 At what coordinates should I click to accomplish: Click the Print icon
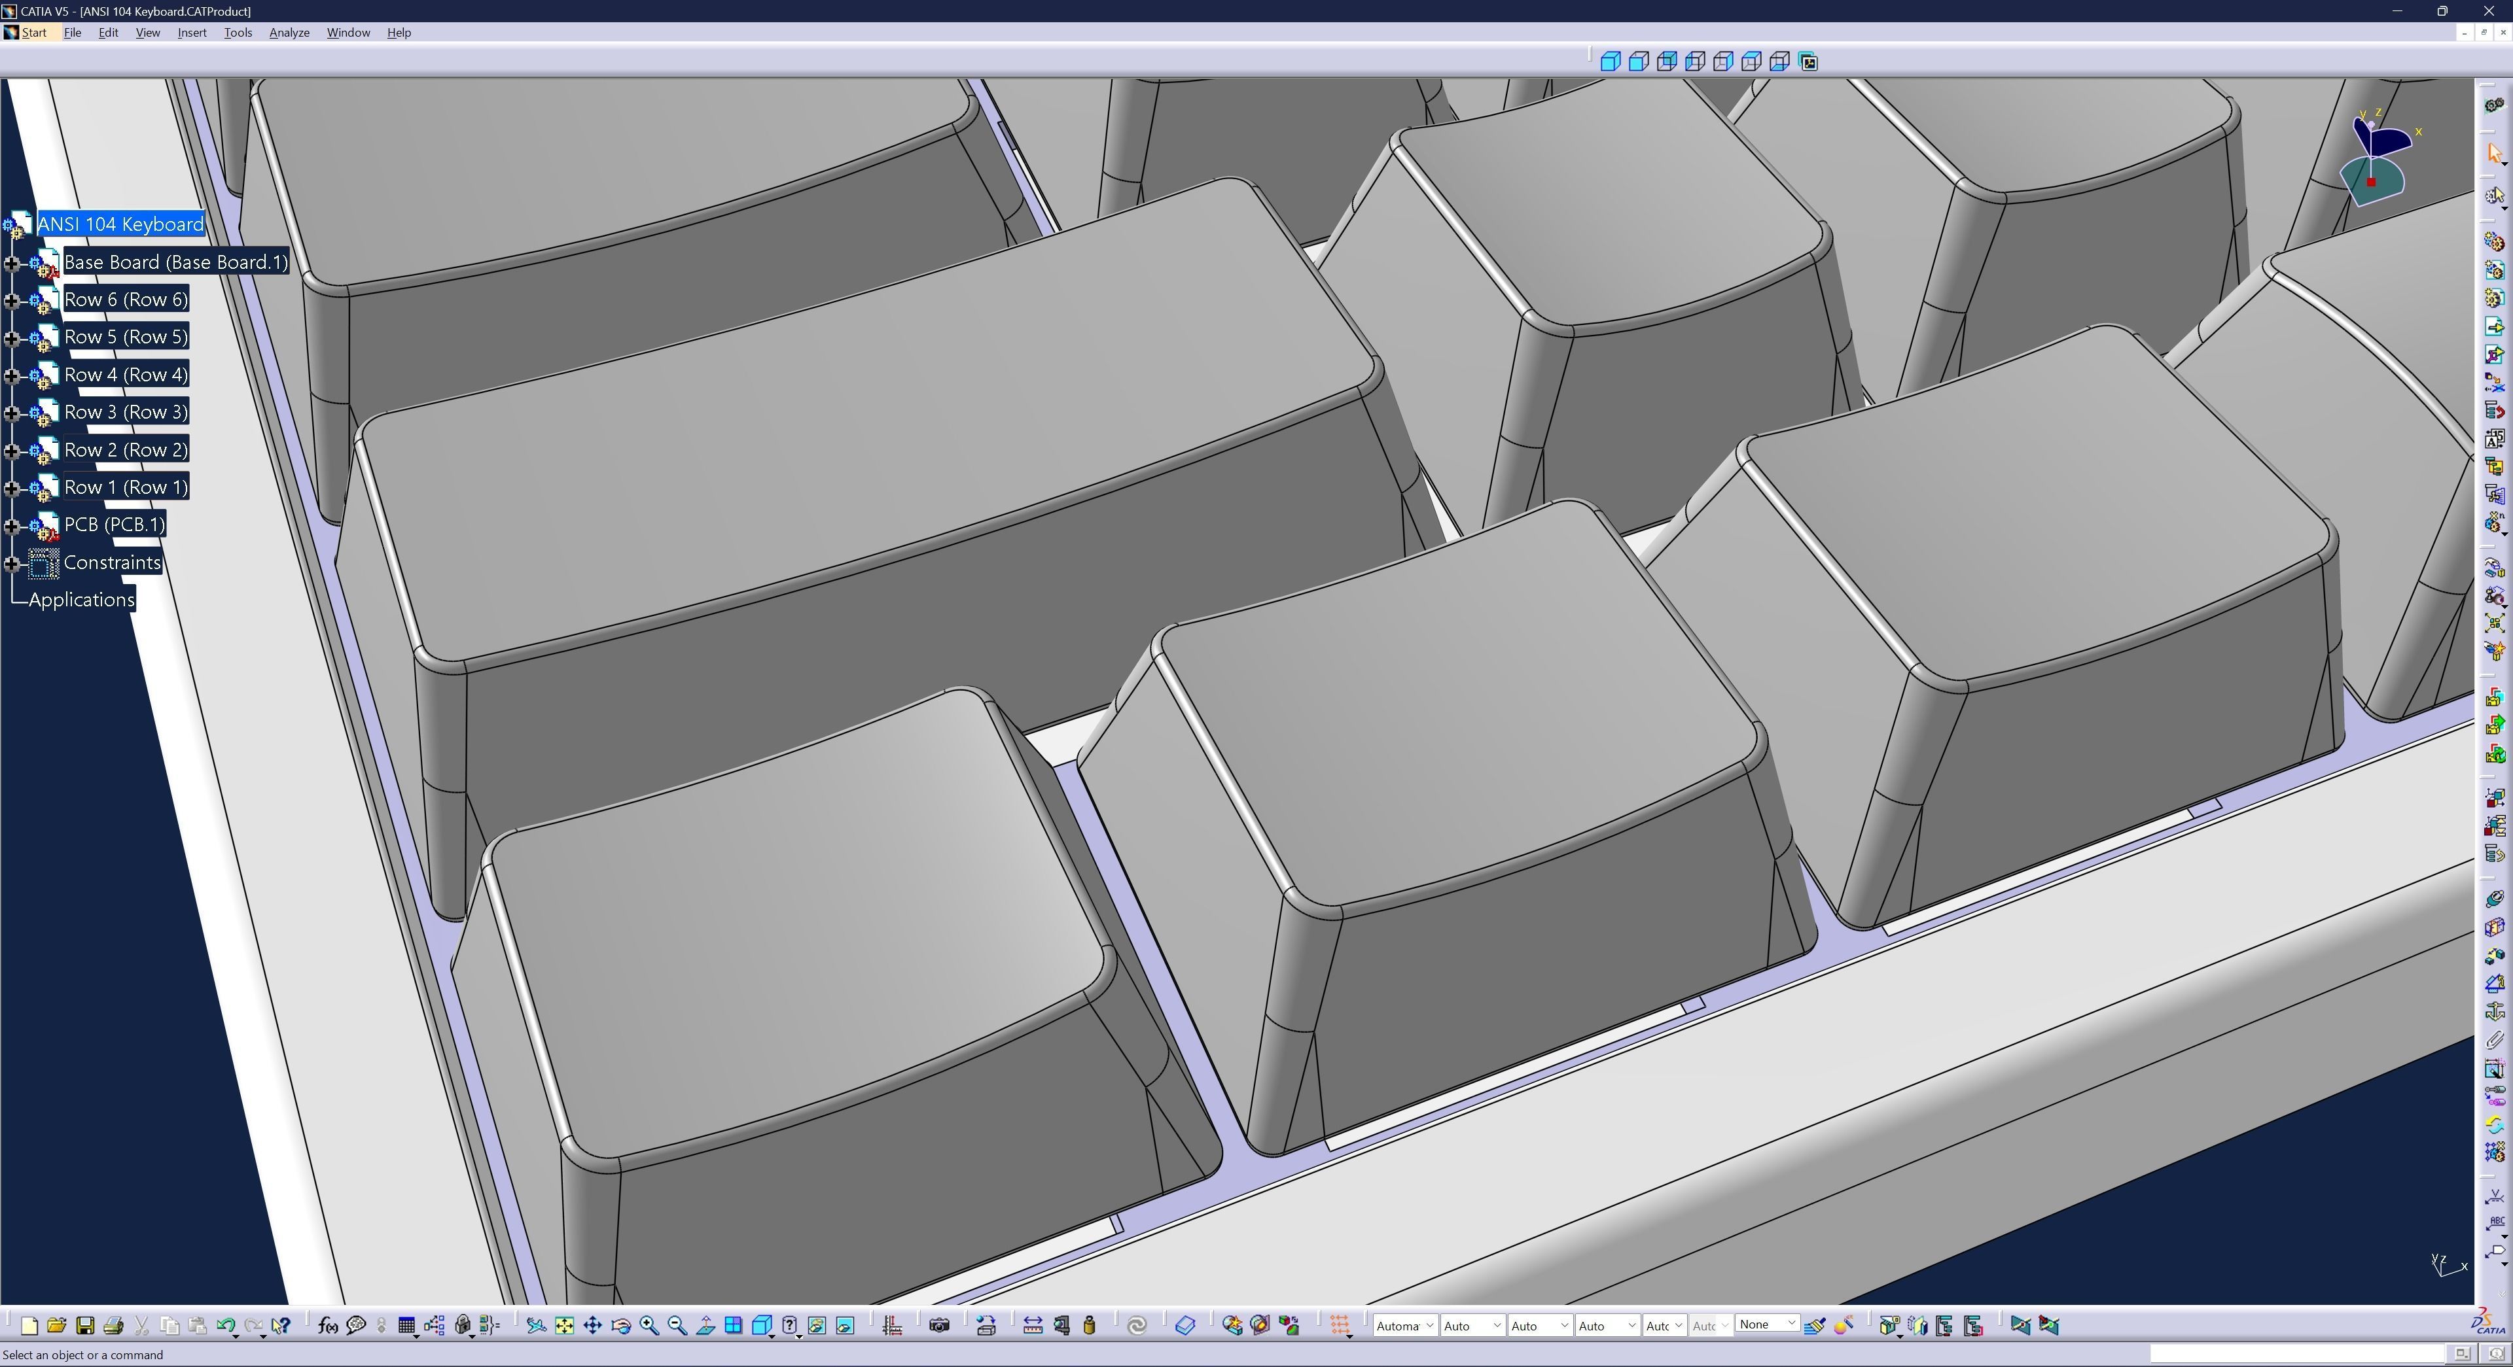[113, 1326]
